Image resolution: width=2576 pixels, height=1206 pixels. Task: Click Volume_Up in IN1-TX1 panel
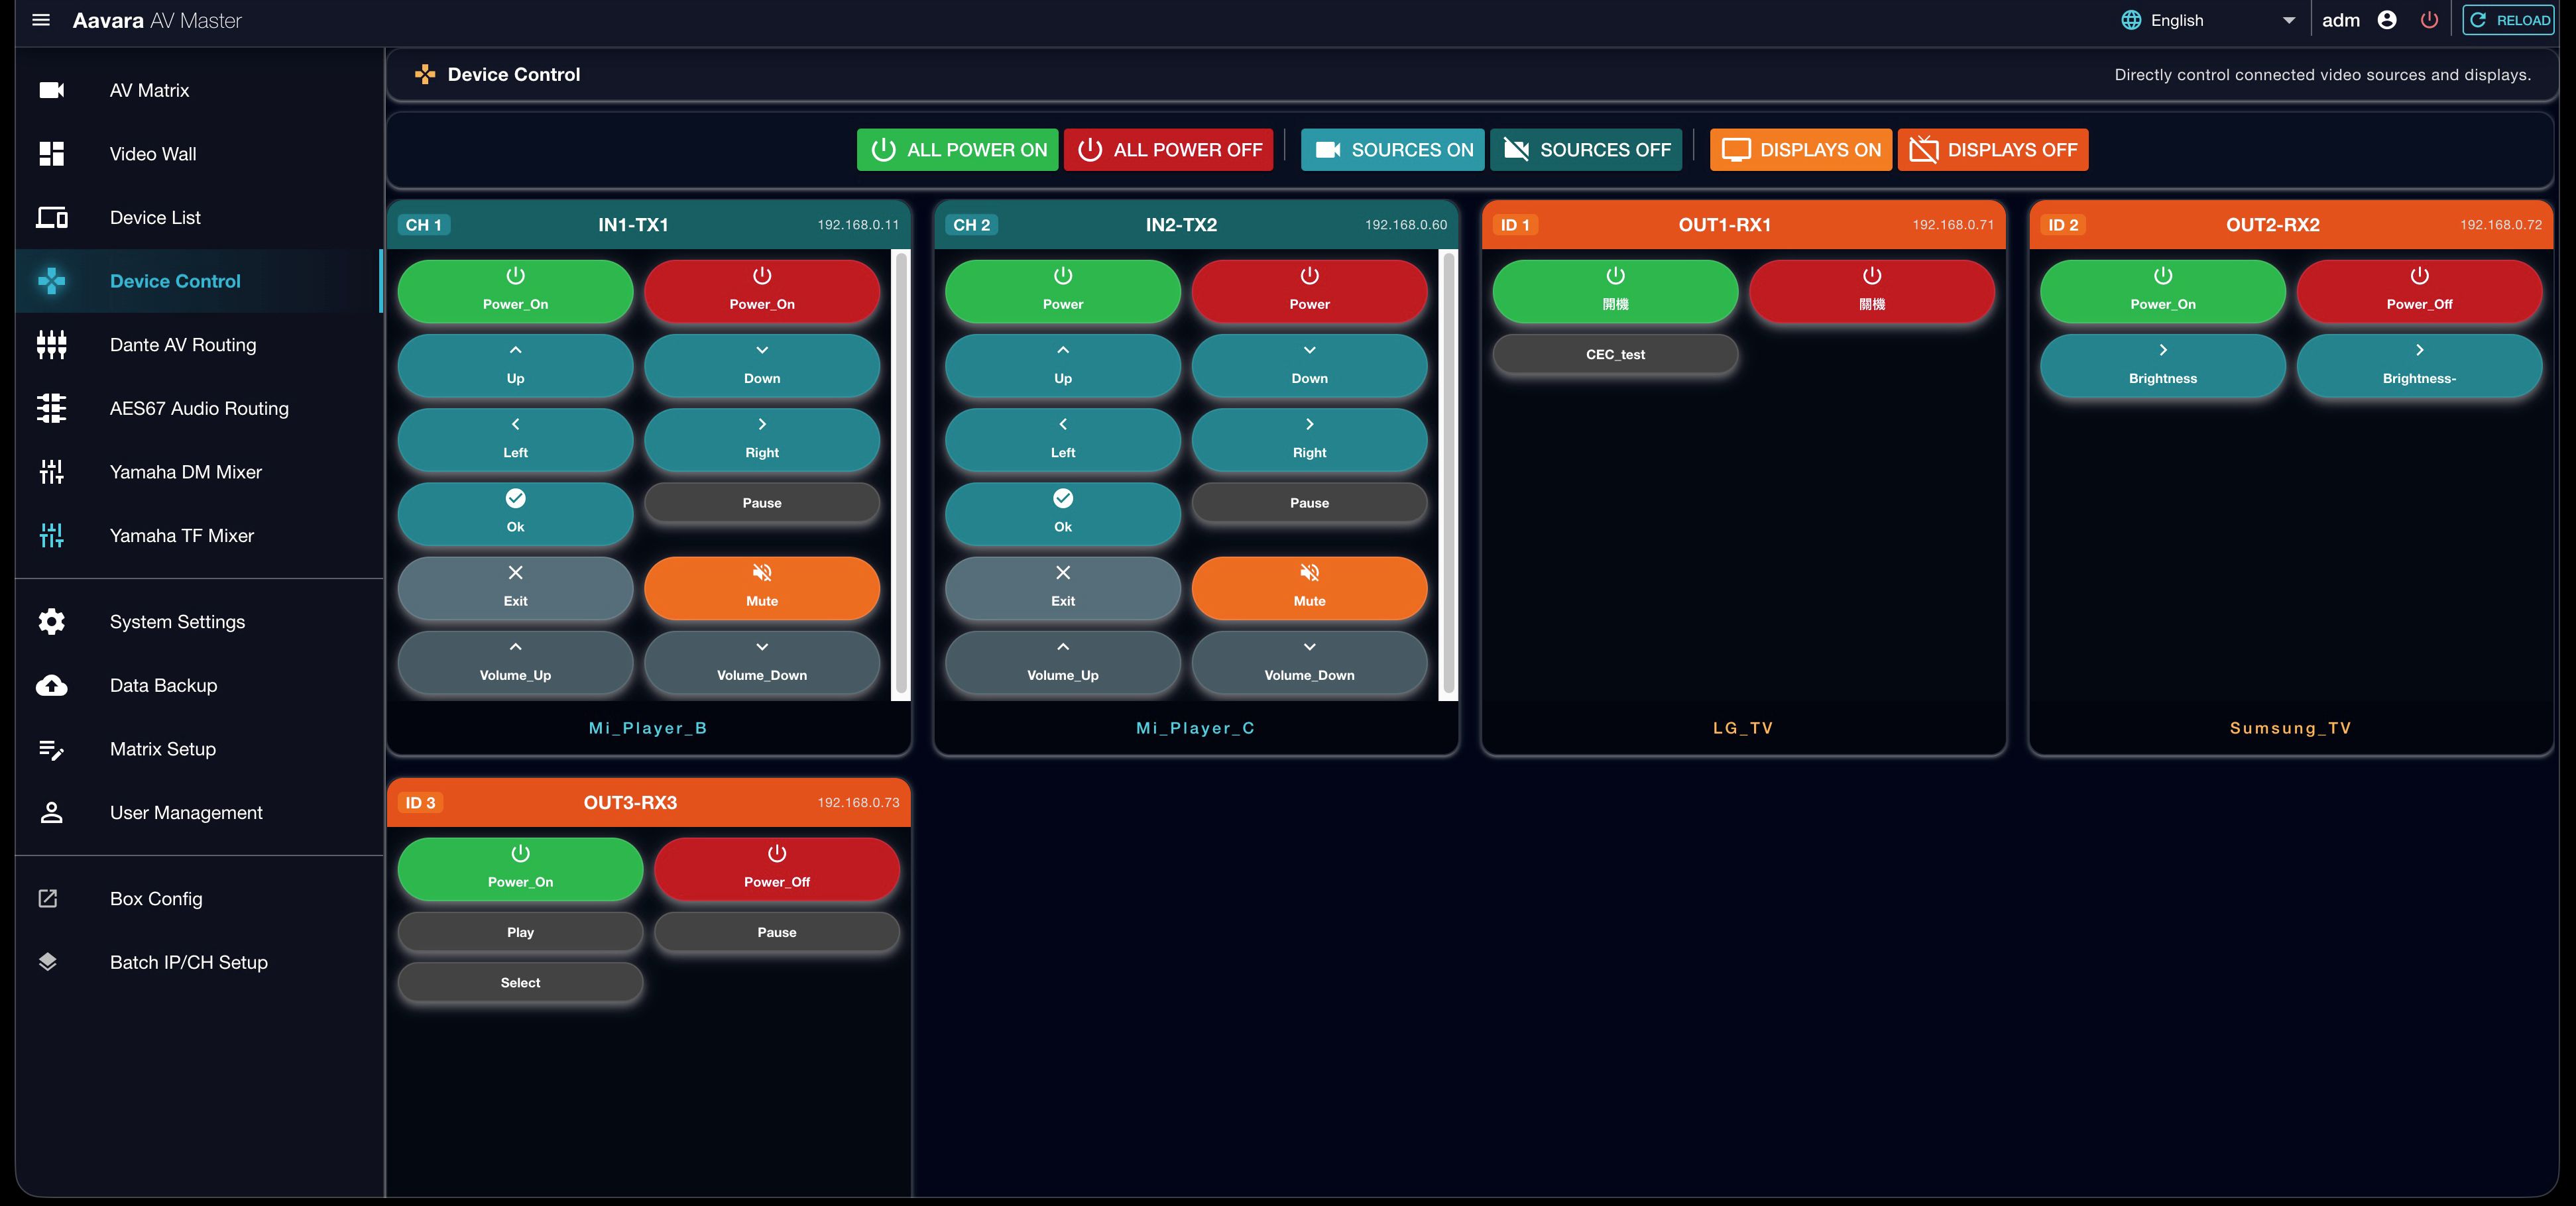(515, 661)
